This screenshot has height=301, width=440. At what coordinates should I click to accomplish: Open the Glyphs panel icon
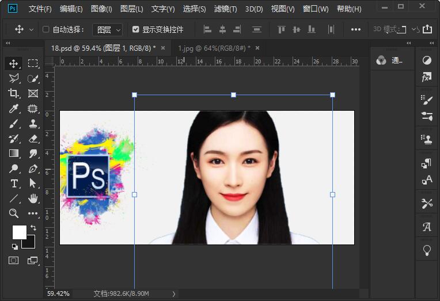[427, 227]
